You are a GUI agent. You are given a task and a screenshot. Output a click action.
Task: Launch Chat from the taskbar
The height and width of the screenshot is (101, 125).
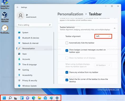click(x=28, y=98)
